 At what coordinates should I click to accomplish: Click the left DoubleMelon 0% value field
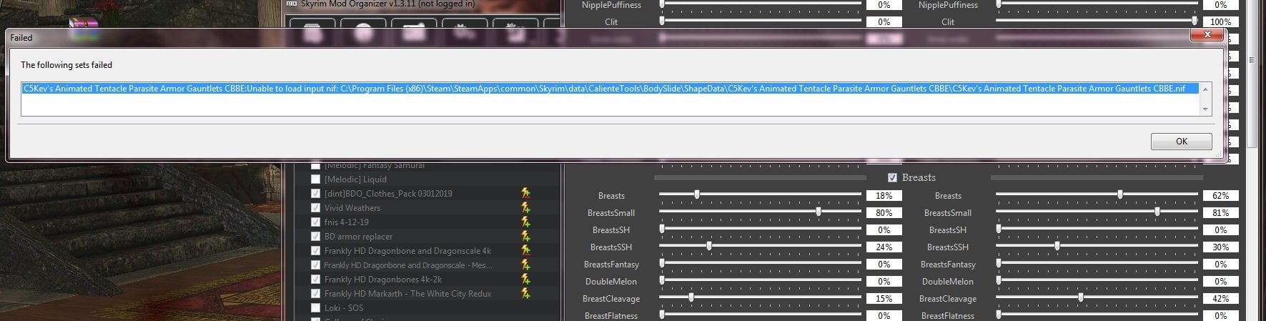(884, 281)
